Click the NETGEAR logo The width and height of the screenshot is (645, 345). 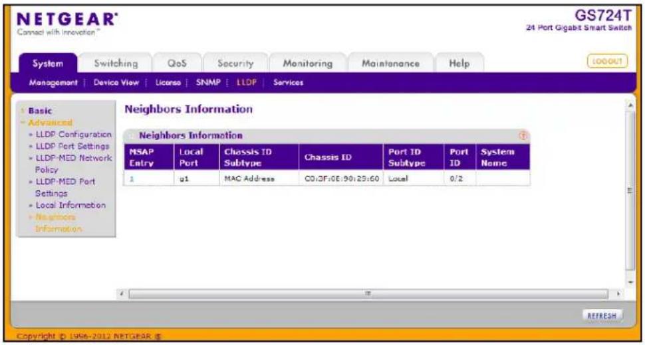point(67,23)
